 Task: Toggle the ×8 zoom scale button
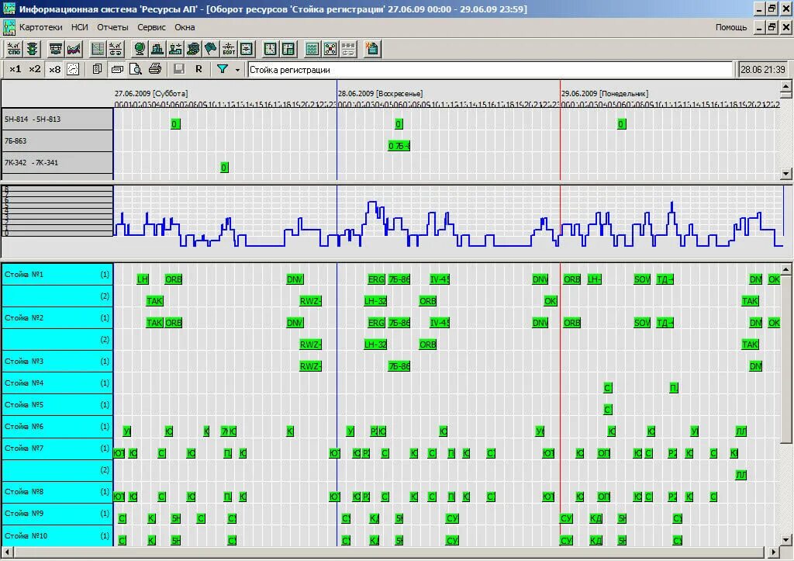(54, 69)
